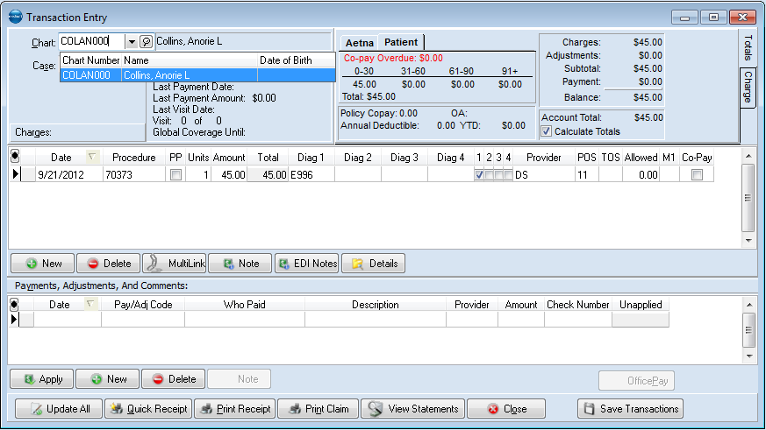Click the Print Claim printer icon
The height and width of the screenshot is (430, 766).
click(295, 409)
